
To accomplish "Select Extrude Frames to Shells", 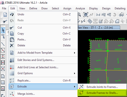I will pyautogui.click(x=102, y=93).
